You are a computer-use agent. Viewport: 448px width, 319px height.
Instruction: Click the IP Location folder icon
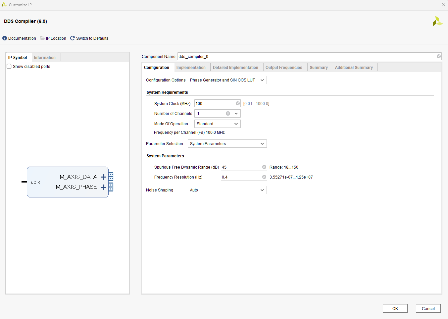point(42,38)
